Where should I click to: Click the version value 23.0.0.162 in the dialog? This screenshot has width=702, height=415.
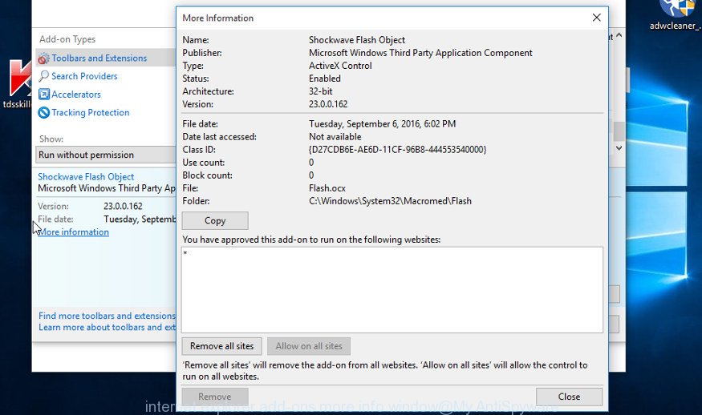[328, 104]
